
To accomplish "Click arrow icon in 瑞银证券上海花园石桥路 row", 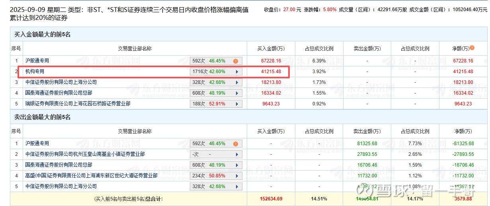I will [x=237, y=104].
